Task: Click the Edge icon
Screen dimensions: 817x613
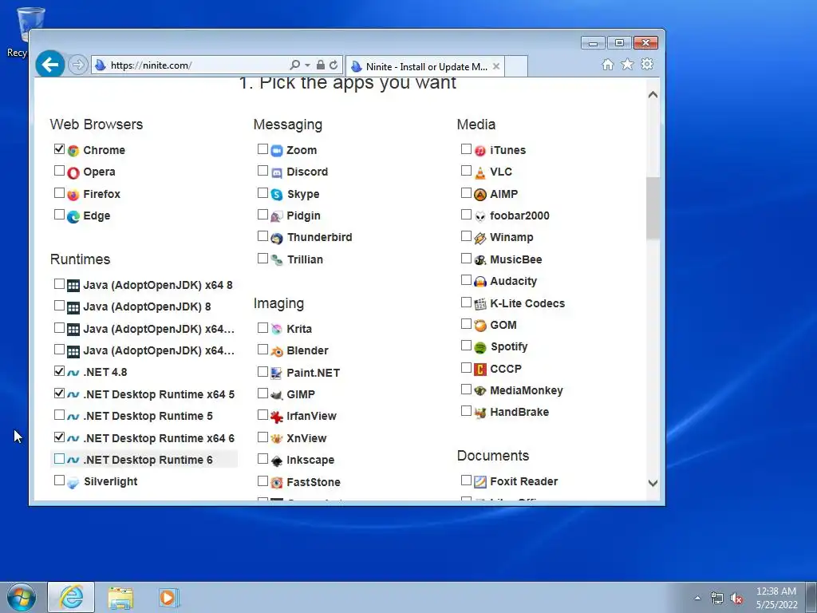Action: click(73, 216)
